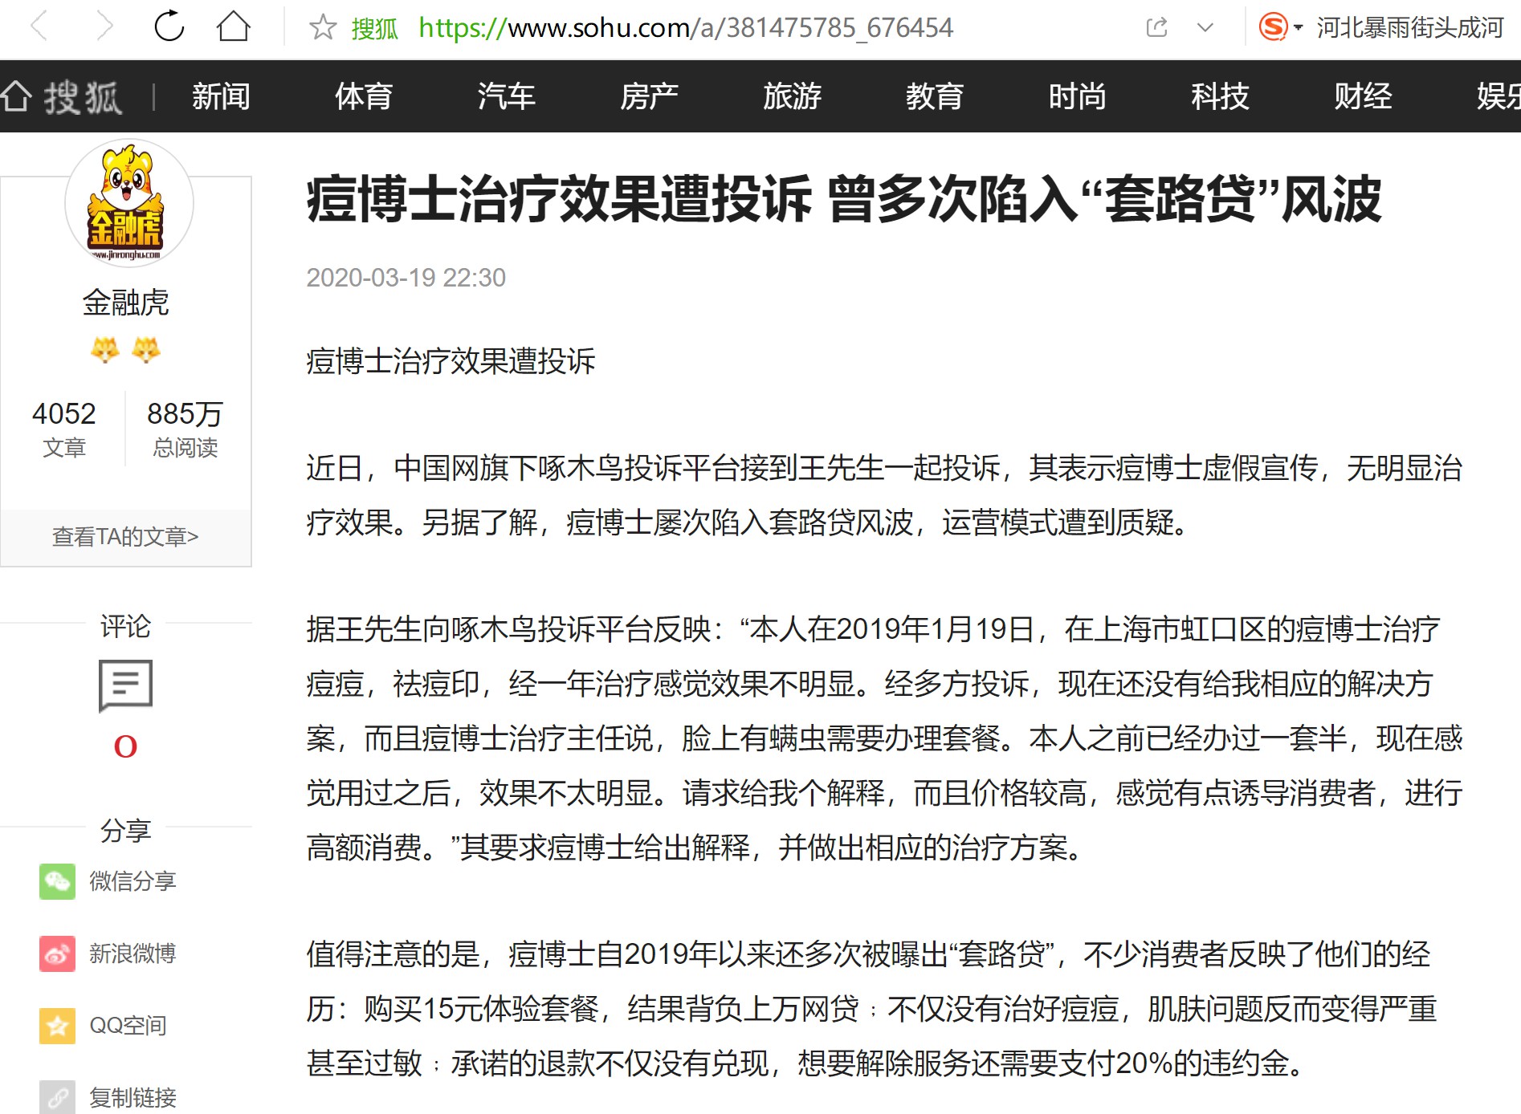Viewport: 1521px width, 1114px height.
Task: Click the 搜狐 site label in address bar
Action: coord(375,28)
